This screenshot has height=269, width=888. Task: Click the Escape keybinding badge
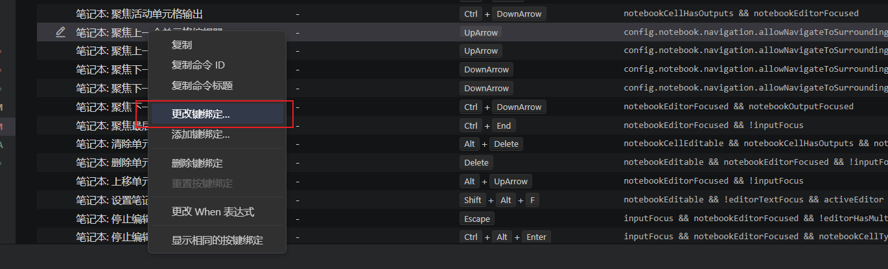[x=477, y=219]
